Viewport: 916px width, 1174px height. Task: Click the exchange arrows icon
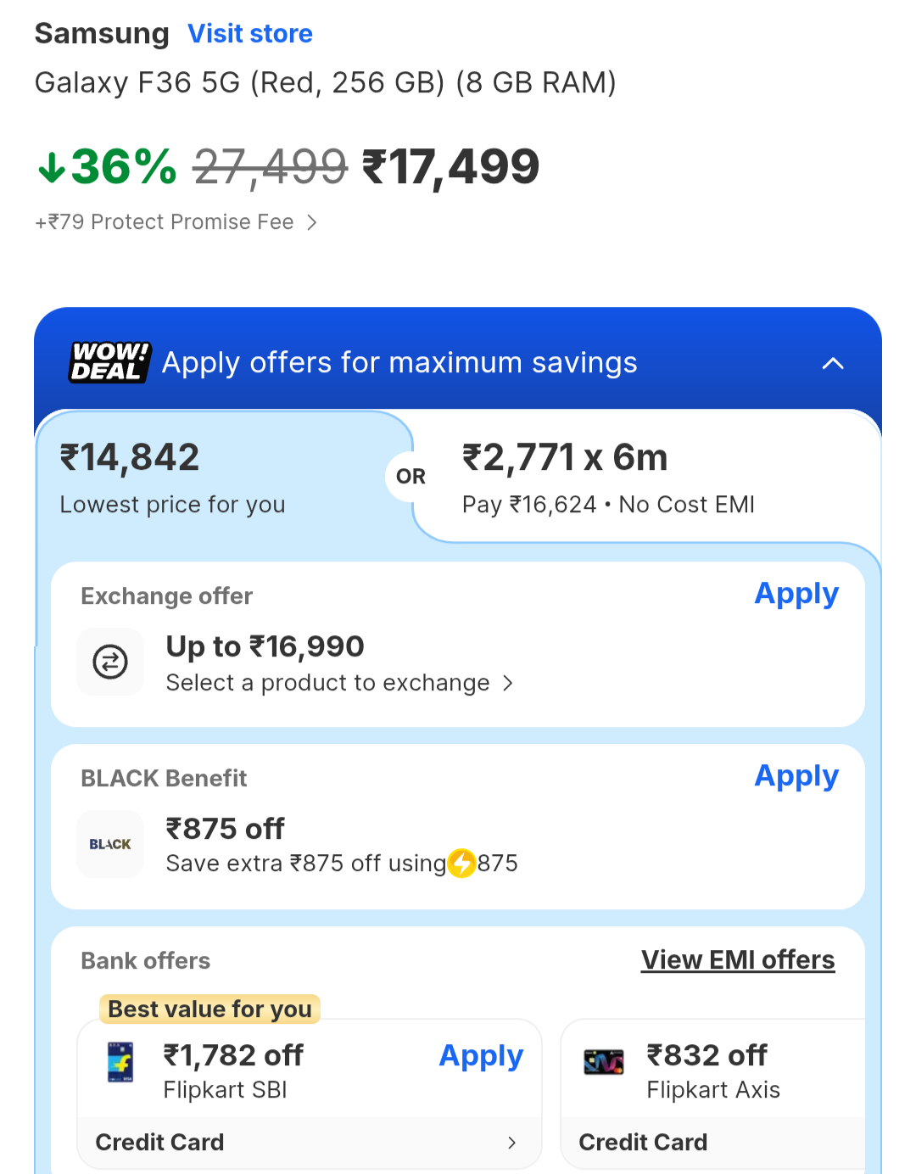pyautogui.click(x=110, y=662)
